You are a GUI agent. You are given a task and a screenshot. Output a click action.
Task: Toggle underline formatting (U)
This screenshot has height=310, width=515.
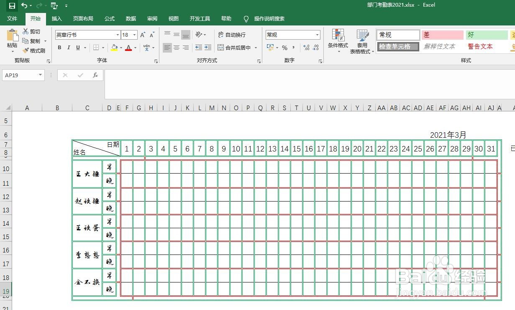(78, 48)
